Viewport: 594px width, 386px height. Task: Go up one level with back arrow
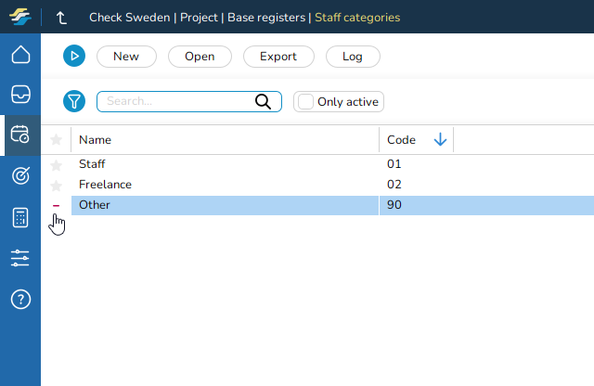click(x=62, y=17)
